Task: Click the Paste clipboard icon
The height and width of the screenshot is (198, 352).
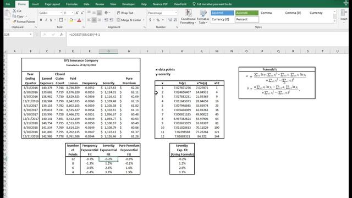Action: click(x=7, y=14)
